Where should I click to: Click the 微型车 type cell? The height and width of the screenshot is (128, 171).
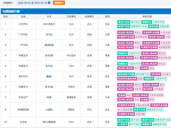click(x=71, y=110)
